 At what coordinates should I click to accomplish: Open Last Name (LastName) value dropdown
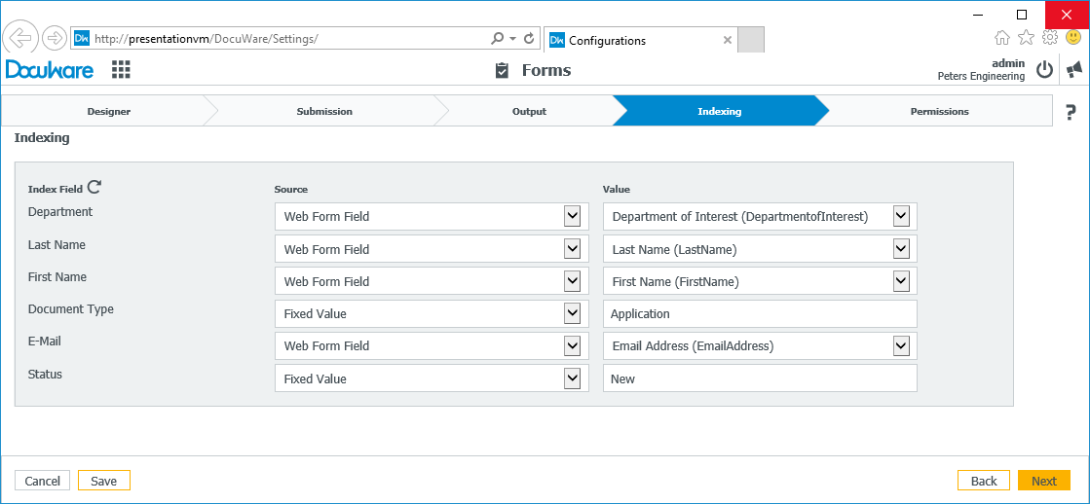tap(900, 248)
